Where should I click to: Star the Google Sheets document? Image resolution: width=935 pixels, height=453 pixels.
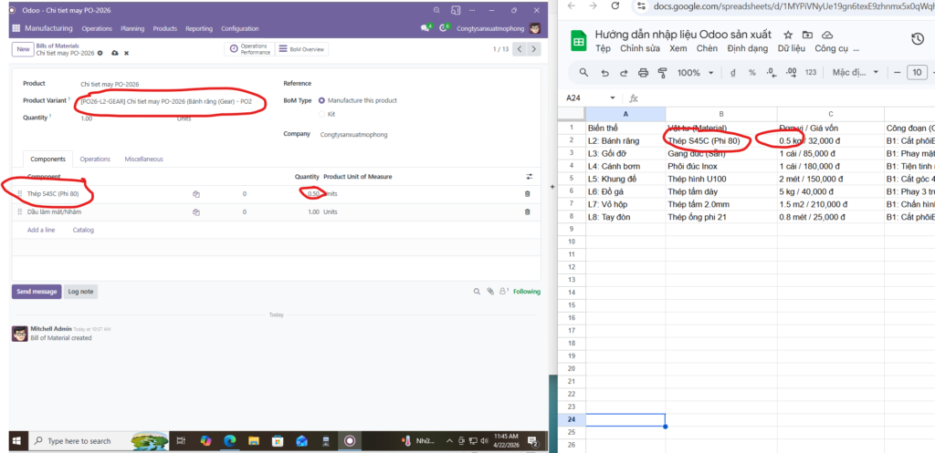pos(787,34)
